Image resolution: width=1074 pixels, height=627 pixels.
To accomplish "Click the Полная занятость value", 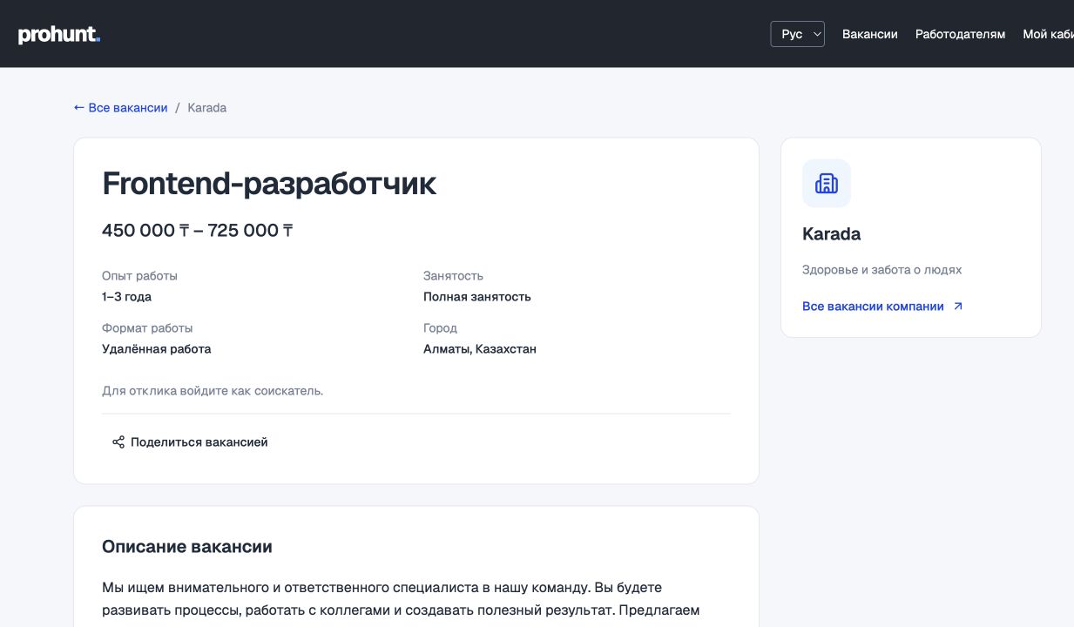I will tap(477, 297).
